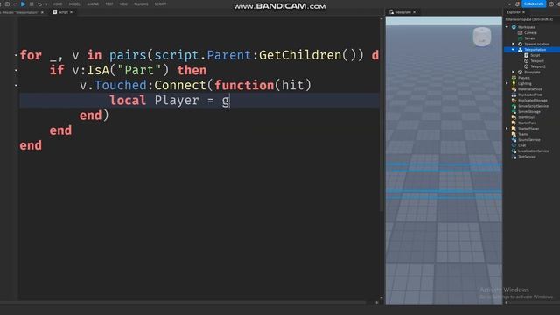The width and height of the screenshot is (560, 315).
Task: Click the Lighting bulb icon
Action: pos(514,83)
